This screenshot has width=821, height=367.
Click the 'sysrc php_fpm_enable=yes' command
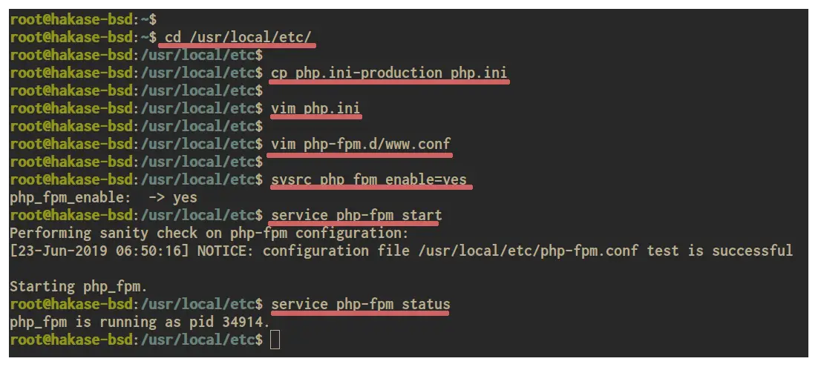(369, 180)
